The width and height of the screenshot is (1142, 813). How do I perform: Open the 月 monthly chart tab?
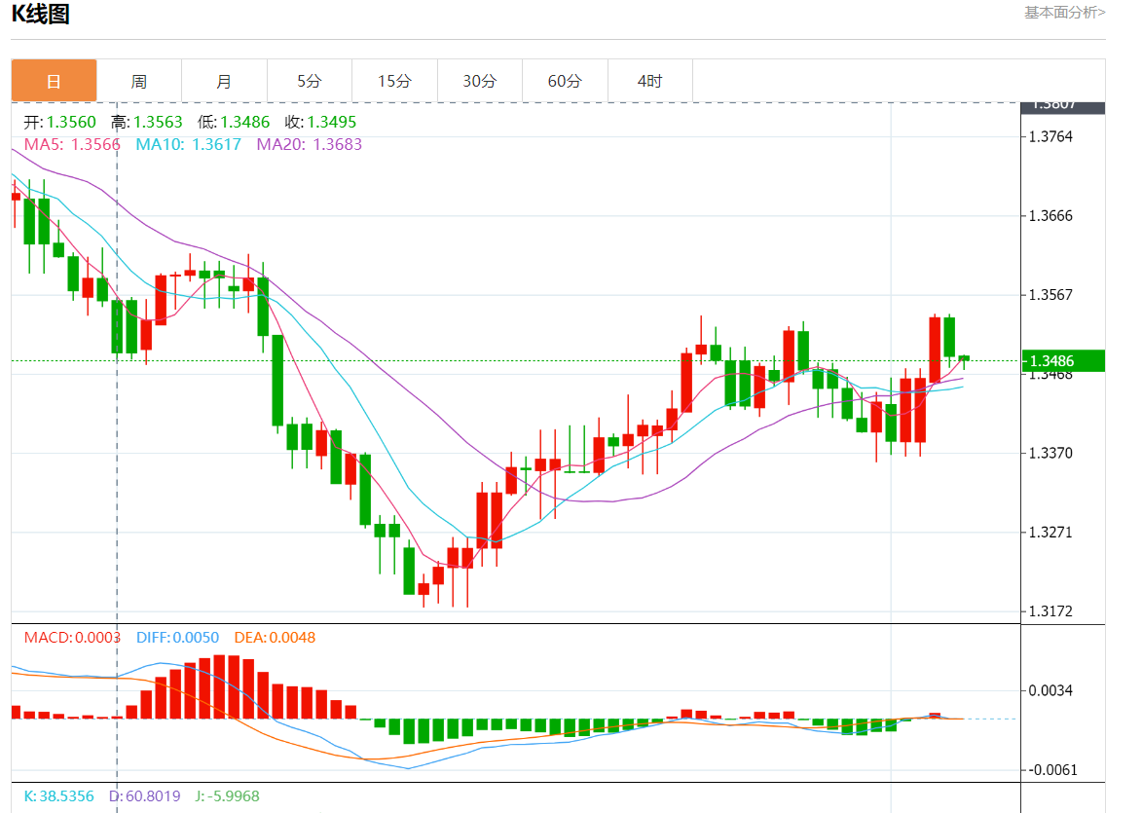tap(224, 81)
